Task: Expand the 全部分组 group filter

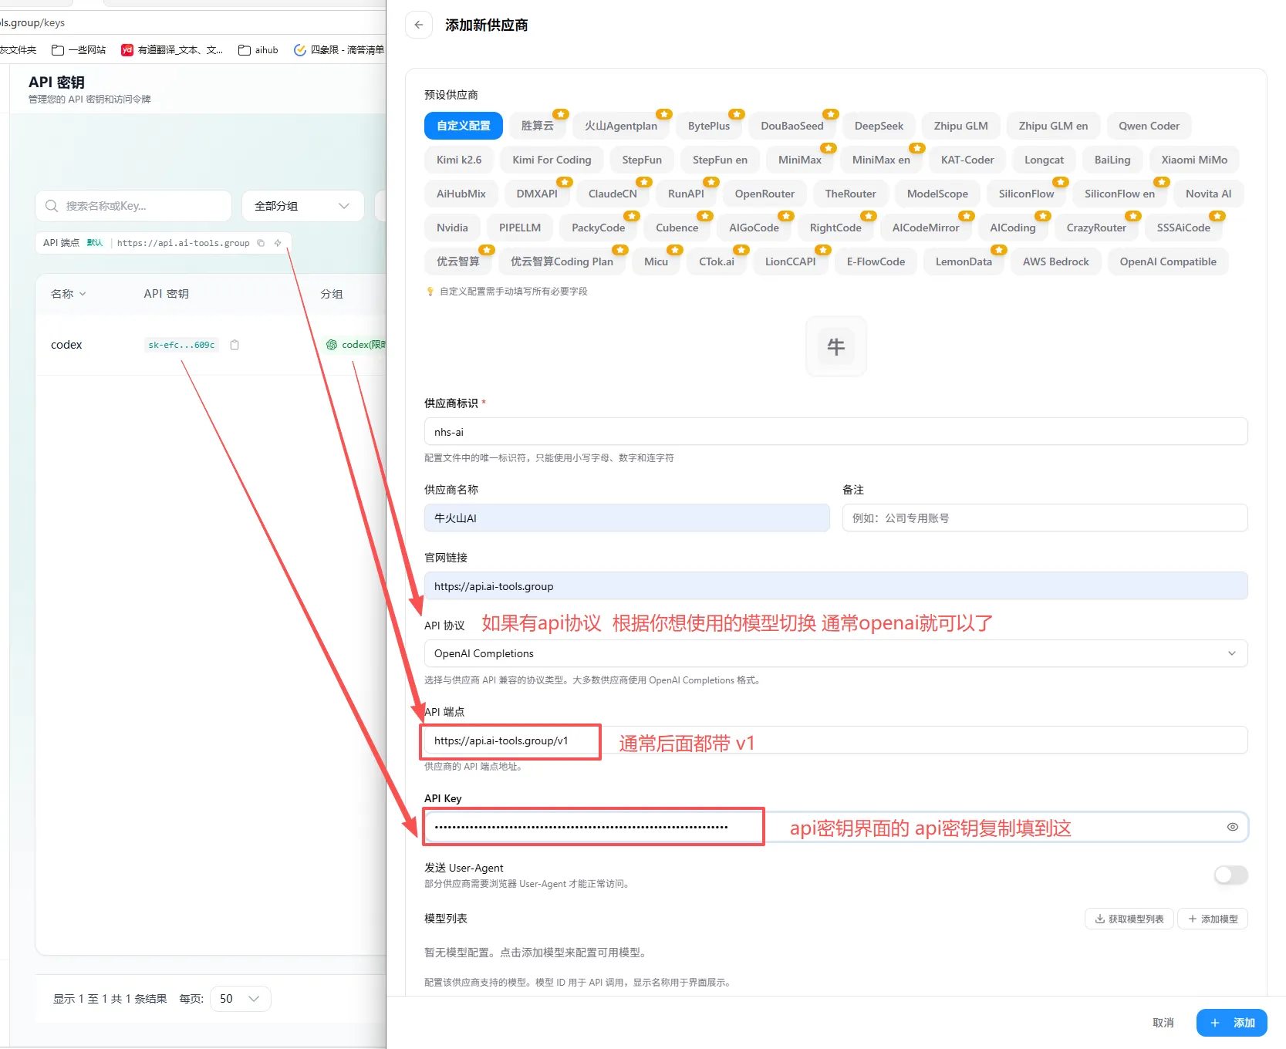Action: point(302,206)
